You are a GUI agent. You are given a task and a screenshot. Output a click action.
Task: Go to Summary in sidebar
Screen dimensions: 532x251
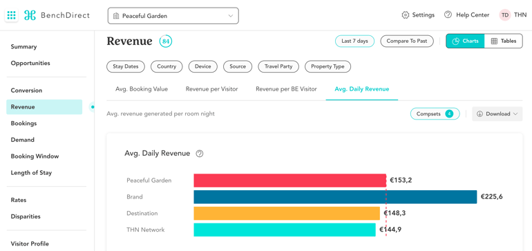23,46
